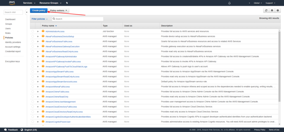This screenshot has width=284, height=132.
Task: Go to Roles in the sidebar
Action: click(x=8, y=33)
